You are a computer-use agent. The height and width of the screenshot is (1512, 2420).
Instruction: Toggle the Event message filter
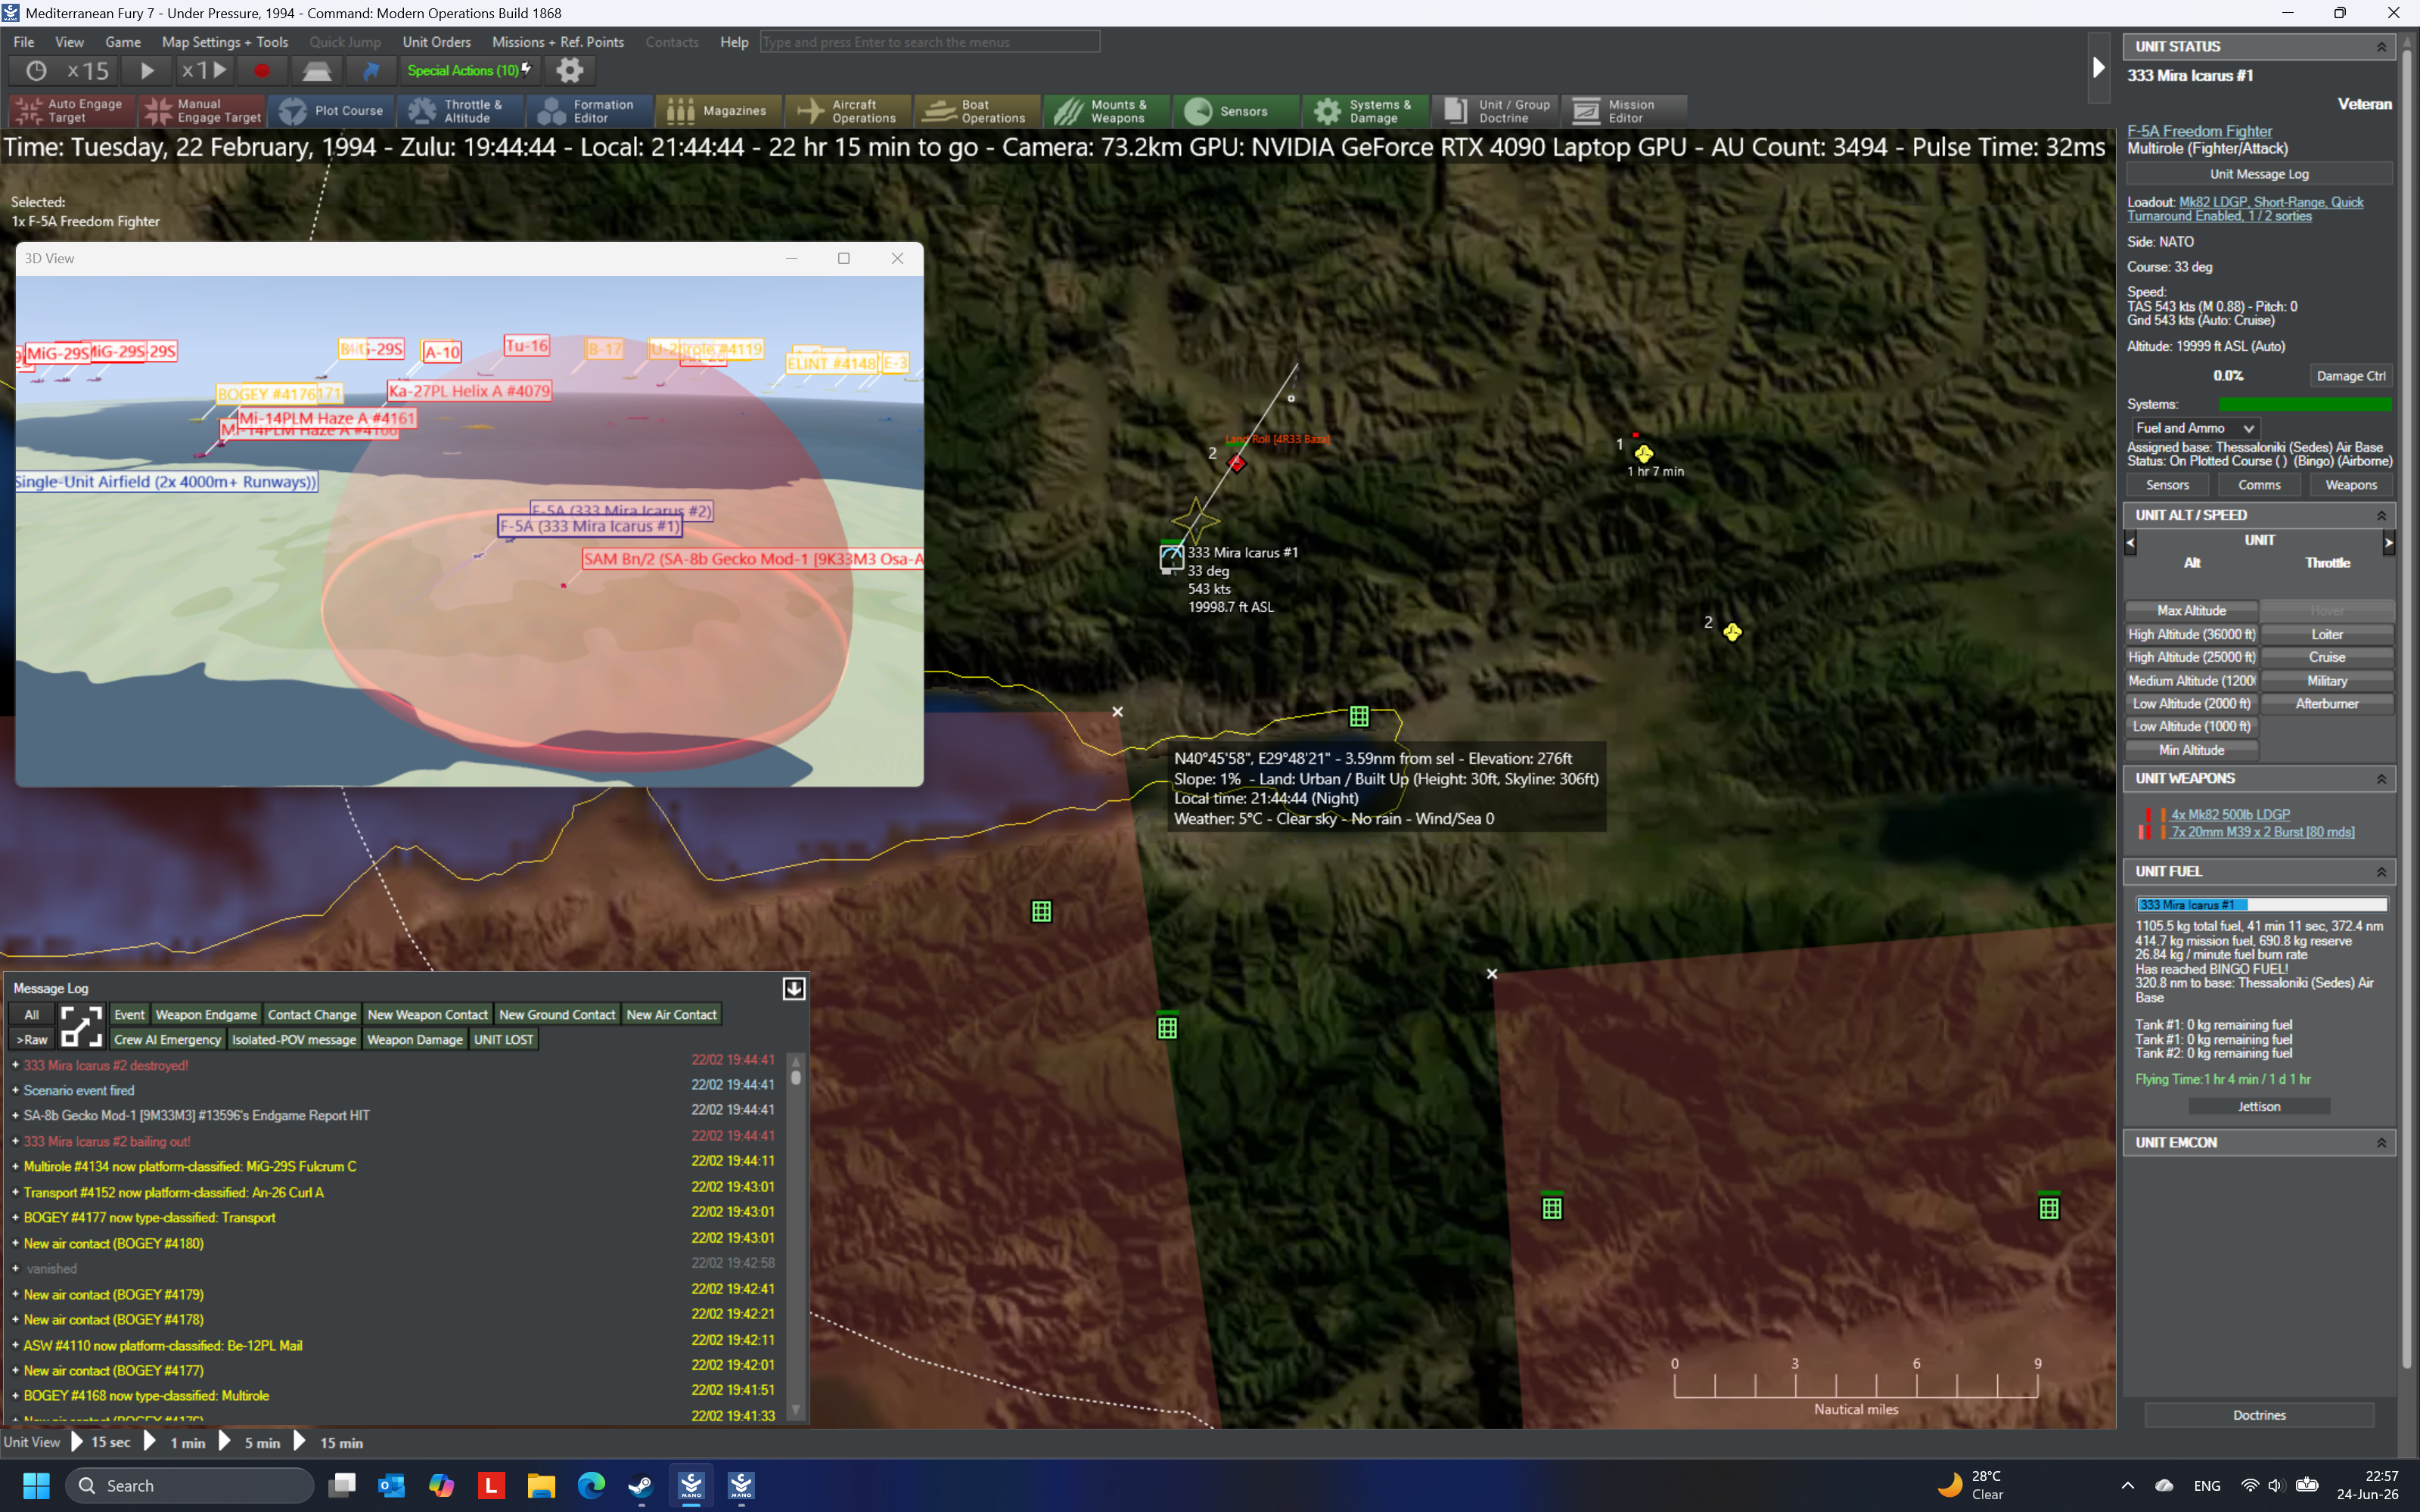pyautogui.click(x=129, y=1015)
